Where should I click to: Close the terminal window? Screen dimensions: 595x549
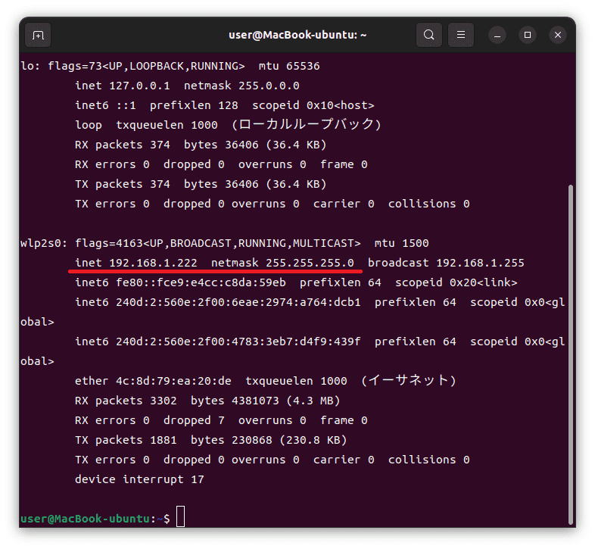tap(558, 36)
